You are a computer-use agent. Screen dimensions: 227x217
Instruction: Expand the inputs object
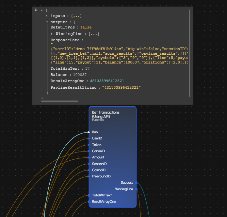point(47,16)
